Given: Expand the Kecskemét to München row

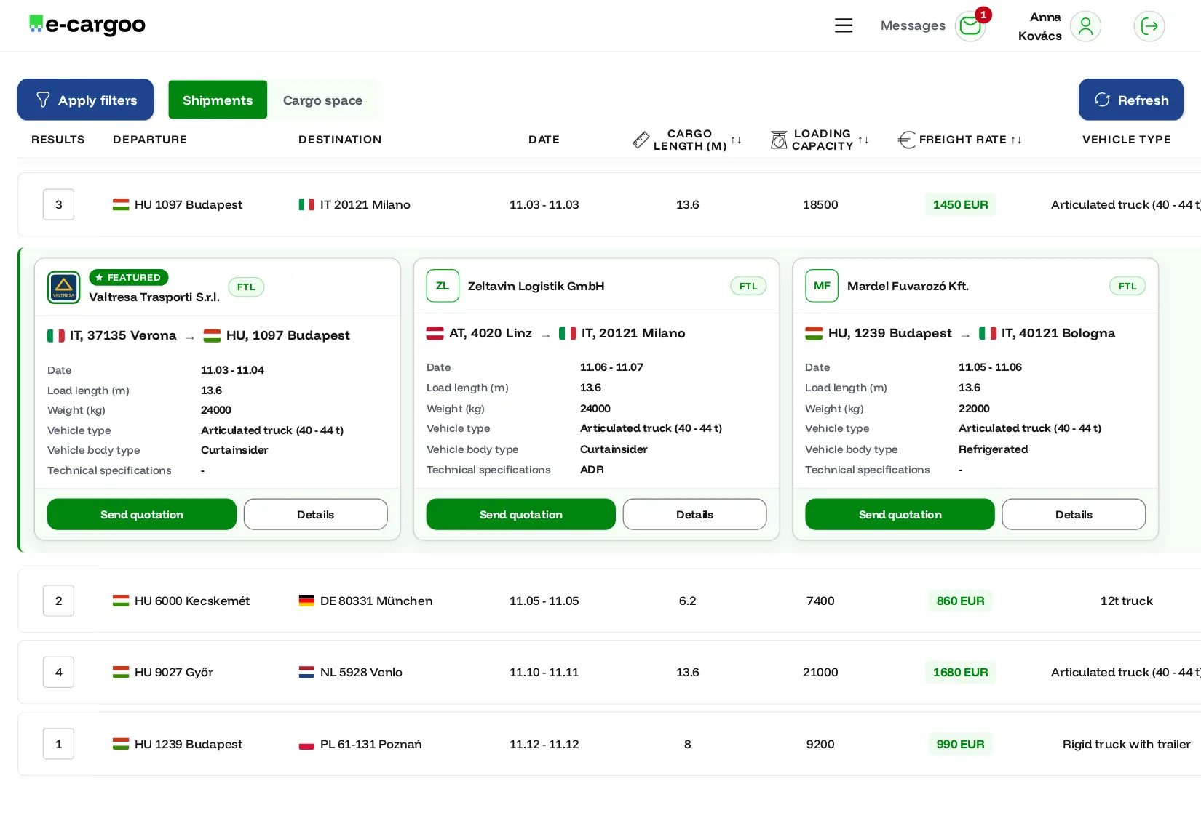Looking at the screenshot, I should pos(609,601).
